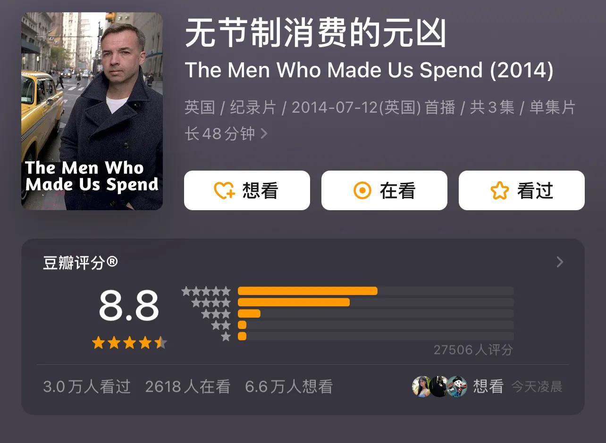Click the five-star orange rating bar
Screen dimensions: 606x443
[x=308, y=291]
